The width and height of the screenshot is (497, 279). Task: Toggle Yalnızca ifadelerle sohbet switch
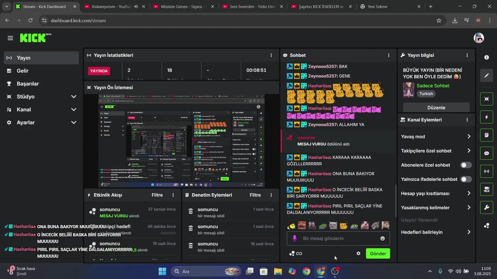pos(466,179)
